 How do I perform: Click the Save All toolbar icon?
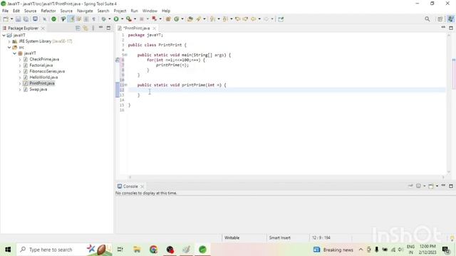point(26,19)
